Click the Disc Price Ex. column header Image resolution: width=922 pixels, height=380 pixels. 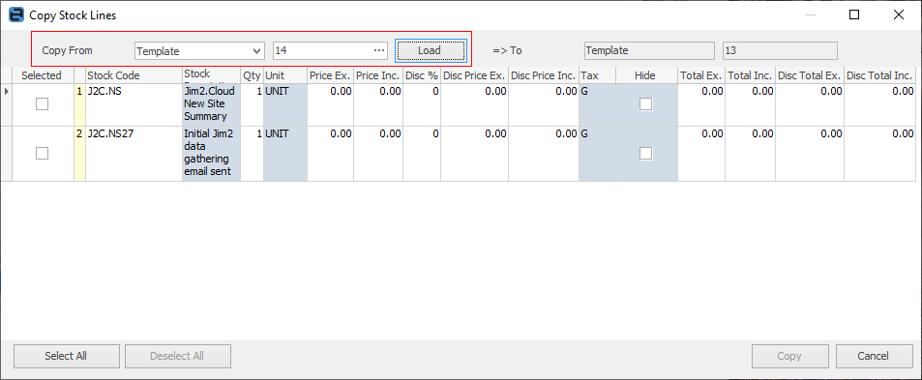pyautogui.click(x=474, y=75)
